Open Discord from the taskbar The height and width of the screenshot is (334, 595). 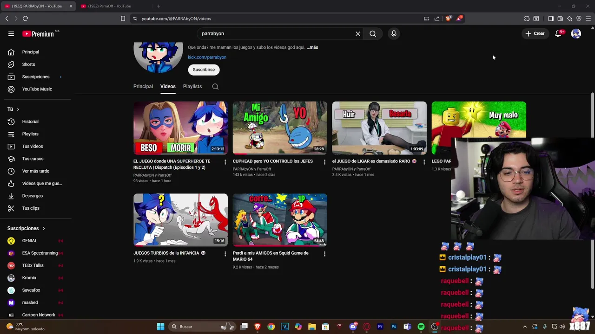point(353,327)
